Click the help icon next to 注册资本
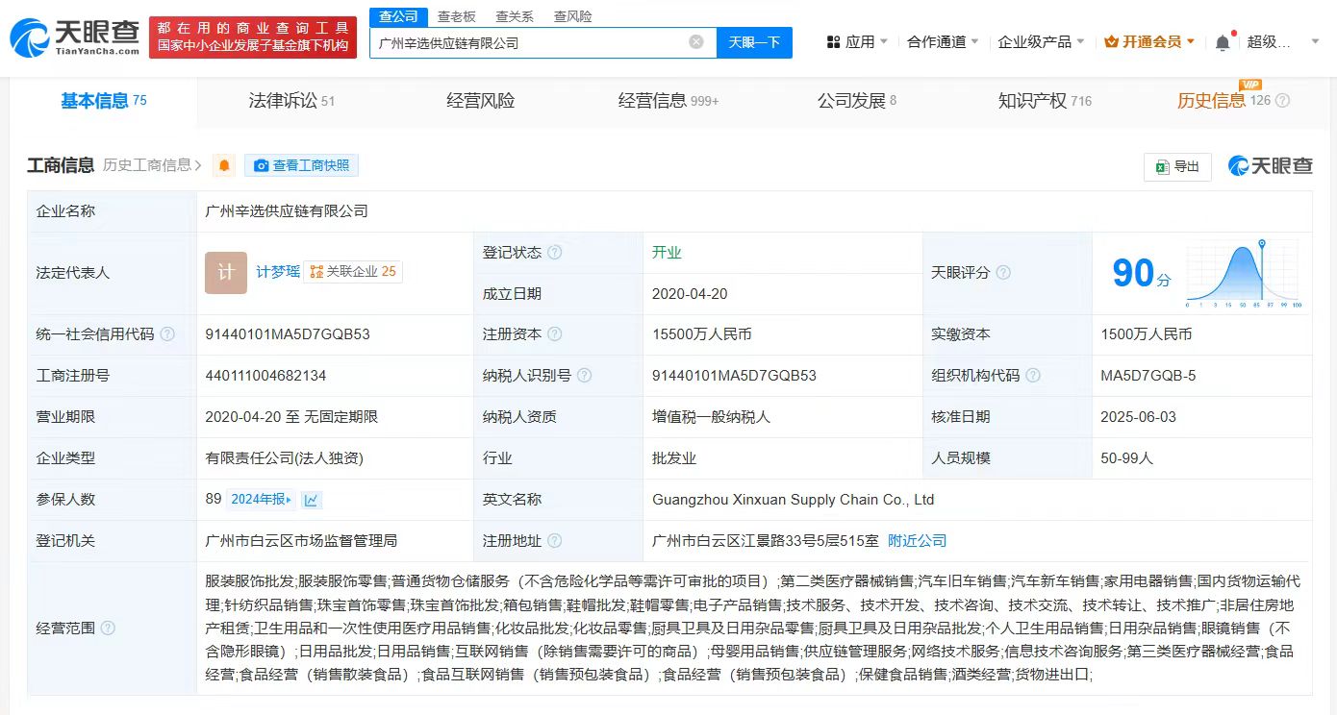Screen dimensions: 1337x715 554,334
